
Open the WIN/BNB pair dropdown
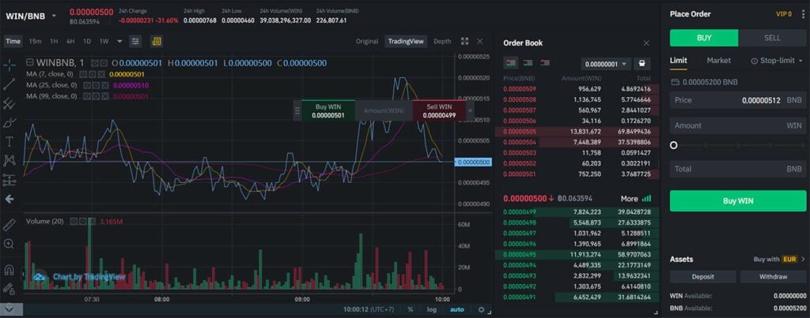click(55, 16)
